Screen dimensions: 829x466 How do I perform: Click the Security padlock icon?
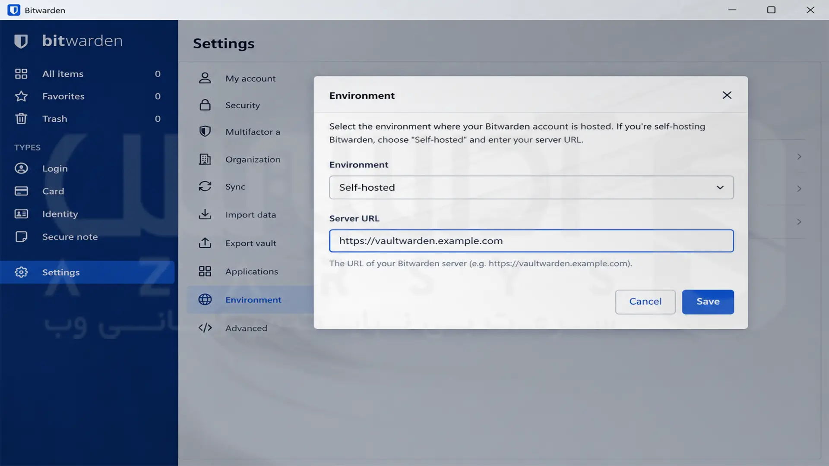click(205, 105)
